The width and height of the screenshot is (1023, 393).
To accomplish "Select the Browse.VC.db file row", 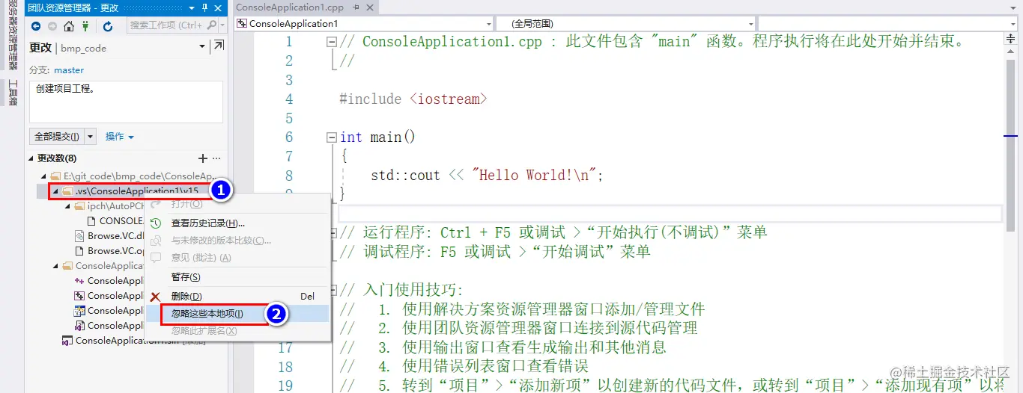I will coord(115,236).
